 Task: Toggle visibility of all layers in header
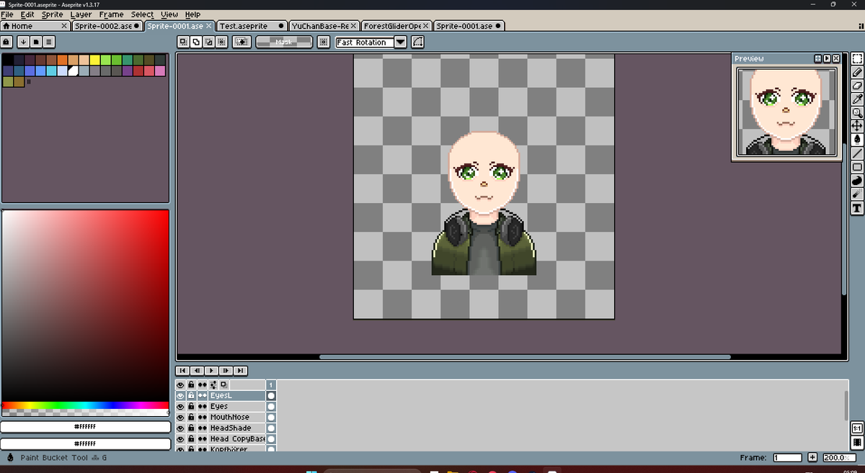click(181, 385)
